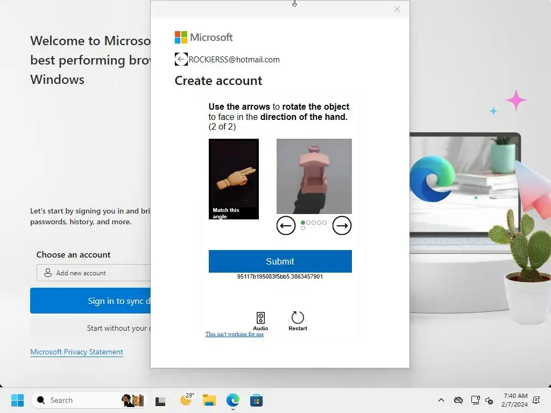Open 'This isn't working for me' link
This screenshot has width=551, height=413.
[235, 334]
